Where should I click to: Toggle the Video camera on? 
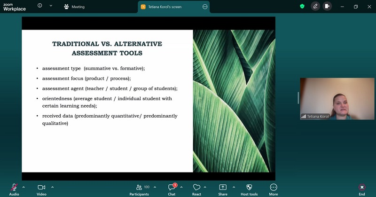[41, 188]
